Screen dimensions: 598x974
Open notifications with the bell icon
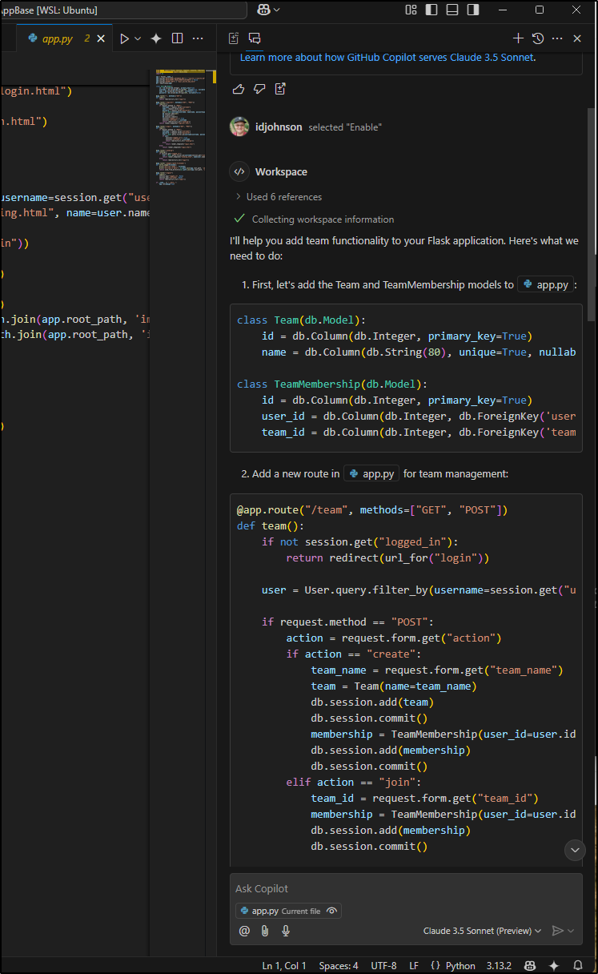point(578,965)
